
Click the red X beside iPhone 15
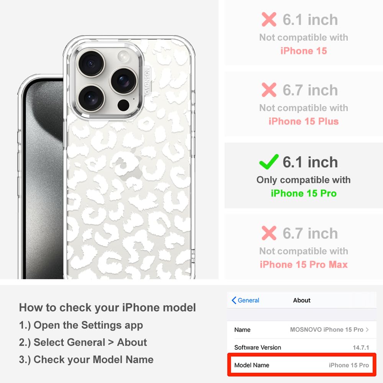[x=269, y=19]
